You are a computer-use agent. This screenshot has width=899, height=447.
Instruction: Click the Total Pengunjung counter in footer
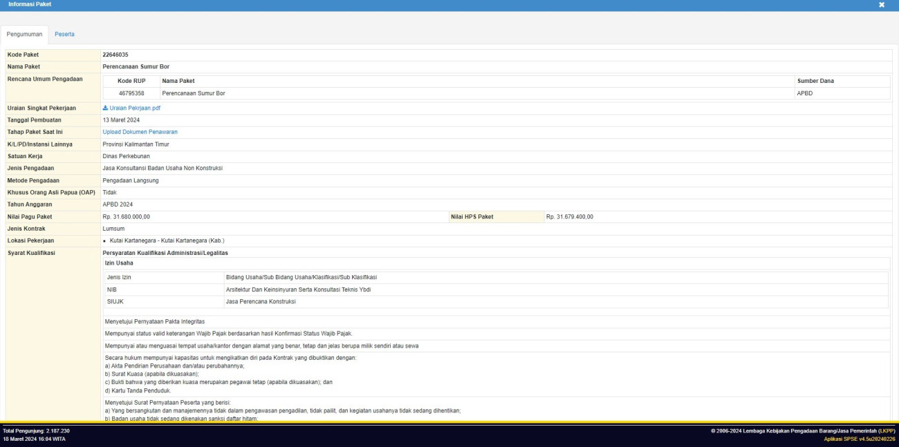36,430
